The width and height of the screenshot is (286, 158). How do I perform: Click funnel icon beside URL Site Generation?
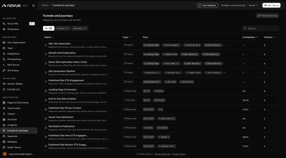(46, 45)
